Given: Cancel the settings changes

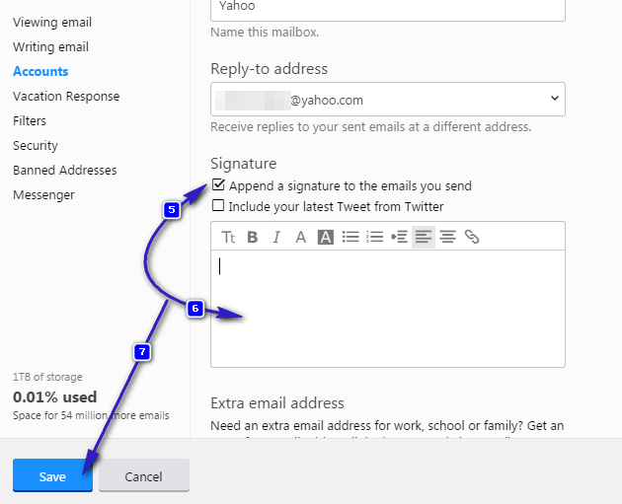Looking at the screenshot, I should (144, 475).
